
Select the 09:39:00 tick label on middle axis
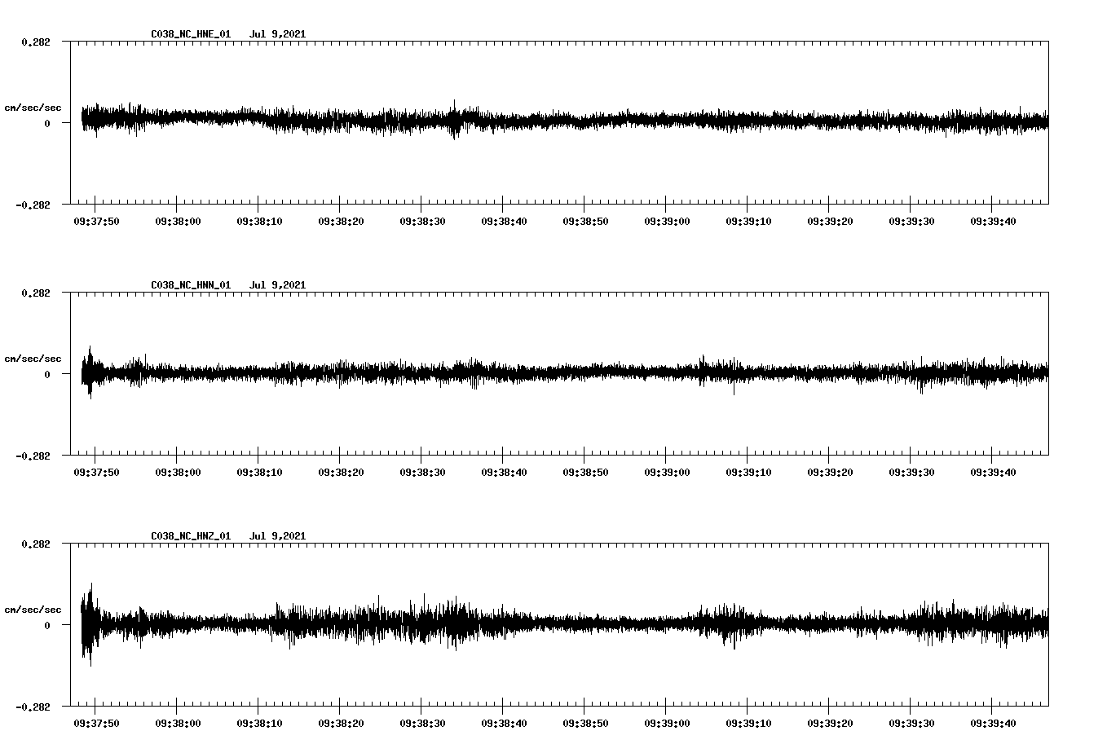point(664,472)
